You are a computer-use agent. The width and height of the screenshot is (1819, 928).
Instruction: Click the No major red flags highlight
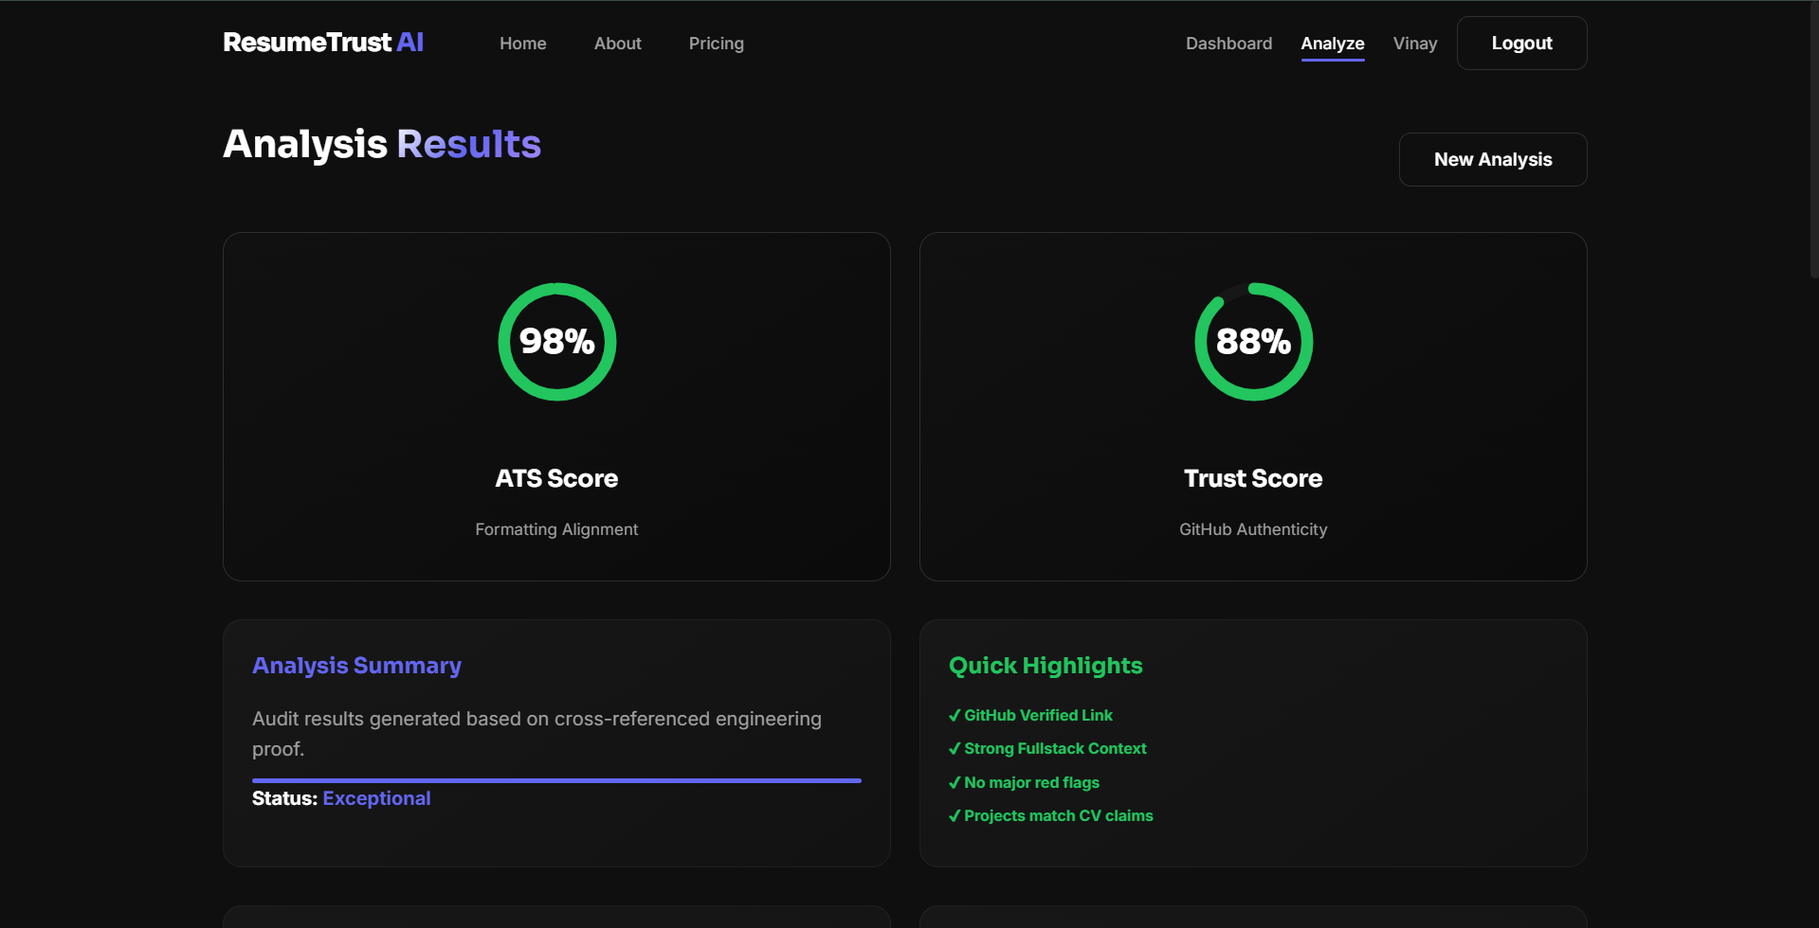click(x=1025, y=782)
